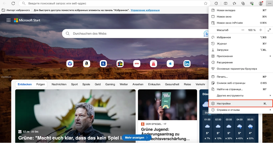Click the Microsoft Start logo
Viewport: 273px width, 143px height.
coord(27,20)
